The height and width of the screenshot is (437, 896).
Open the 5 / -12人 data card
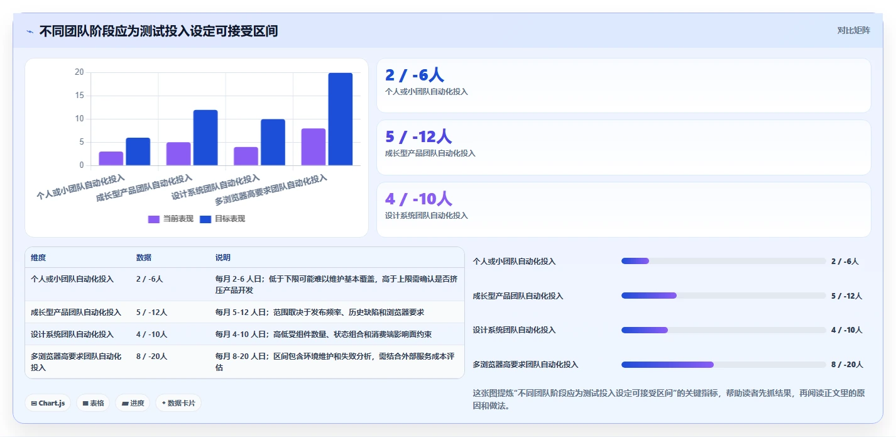623,147
